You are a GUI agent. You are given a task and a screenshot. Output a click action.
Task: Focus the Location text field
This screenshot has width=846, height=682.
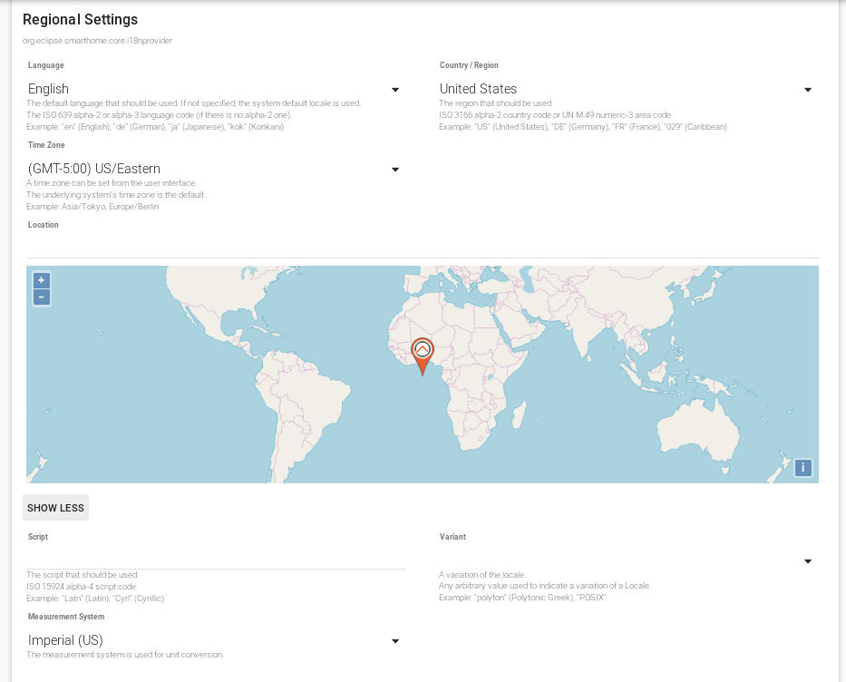pyautogui.click(x=423, y=246)
